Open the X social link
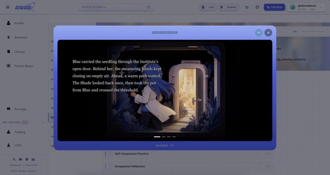Screen dimensions: 330x175 click(14, 159)
